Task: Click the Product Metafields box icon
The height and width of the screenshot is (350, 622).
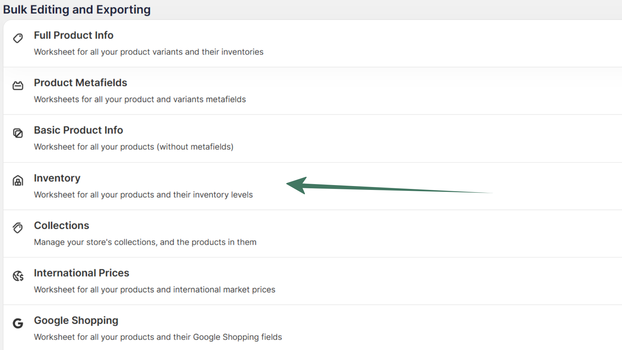Action: (18, 86)
